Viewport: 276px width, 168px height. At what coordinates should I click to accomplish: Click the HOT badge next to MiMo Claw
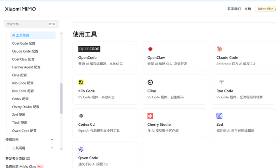tap(40, 166)
